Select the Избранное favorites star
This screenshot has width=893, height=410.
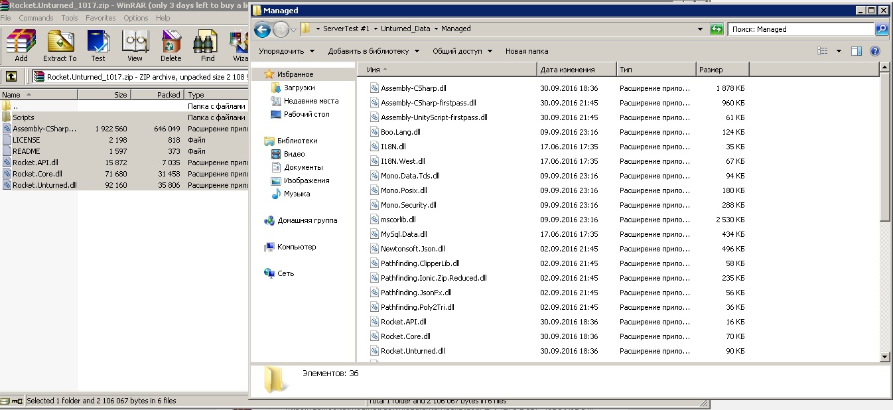tap(269, 74)
